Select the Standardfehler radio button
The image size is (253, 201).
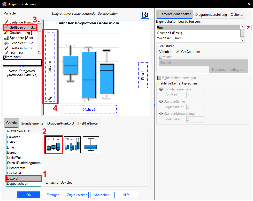click(x=161, y=101)
